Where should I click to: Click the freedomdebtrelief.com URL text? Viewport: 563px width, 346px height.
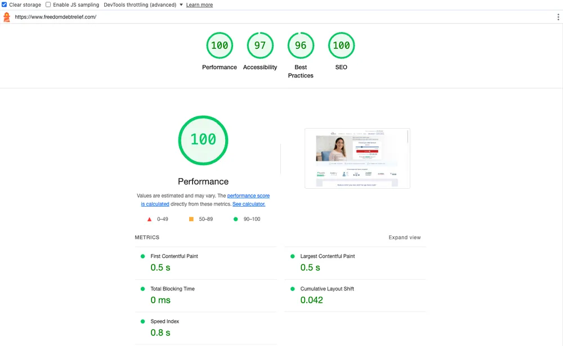pos(56,17)
